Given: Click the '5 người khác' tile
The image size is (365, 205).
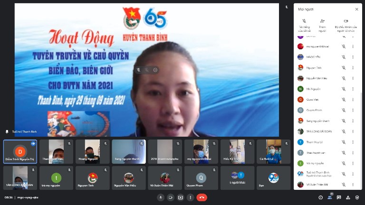Looking at the screenshot, I should [x=238, y=178].
